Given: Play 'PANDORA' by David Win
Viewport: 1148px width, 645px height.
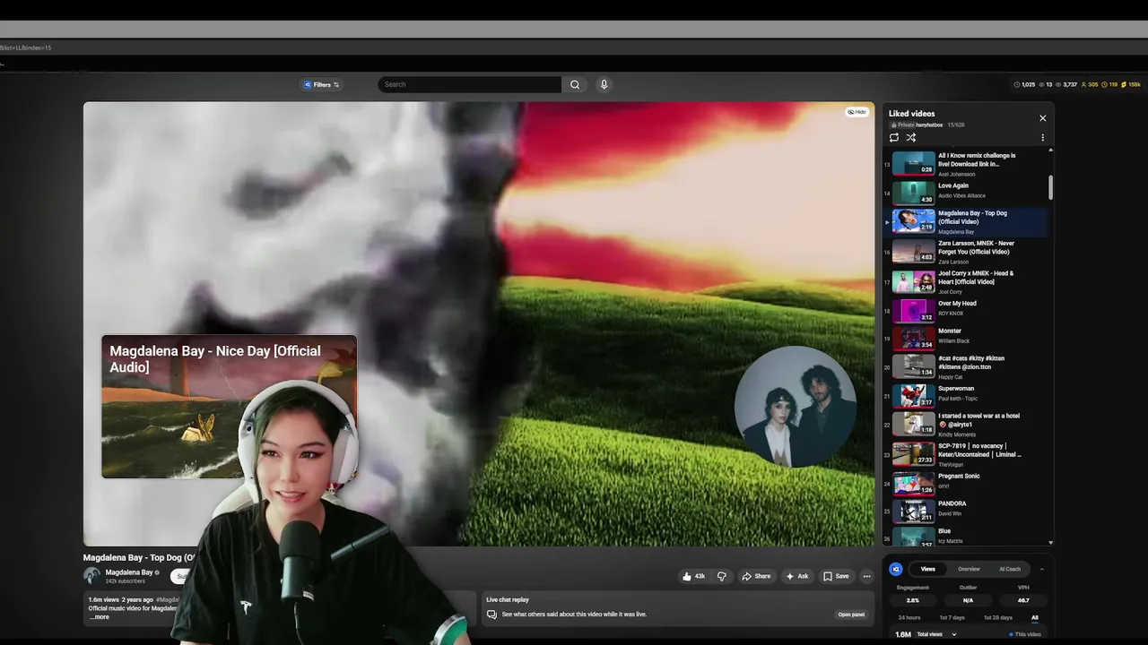Looking at the screenshot, I should [966, 510].
